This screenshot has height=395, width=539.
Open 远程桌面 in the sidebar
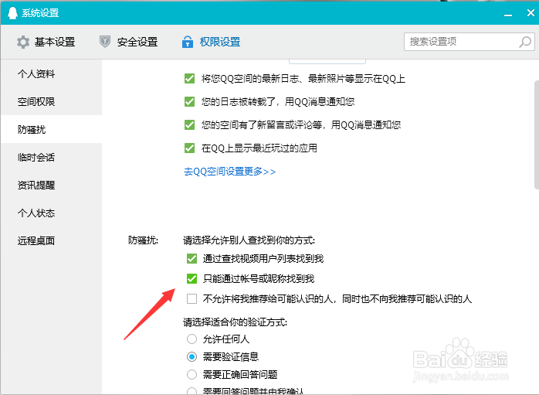click(51, 241)
